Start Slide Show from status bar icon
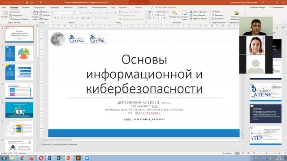This screenshot has width=287, height=161. (254, 153)
